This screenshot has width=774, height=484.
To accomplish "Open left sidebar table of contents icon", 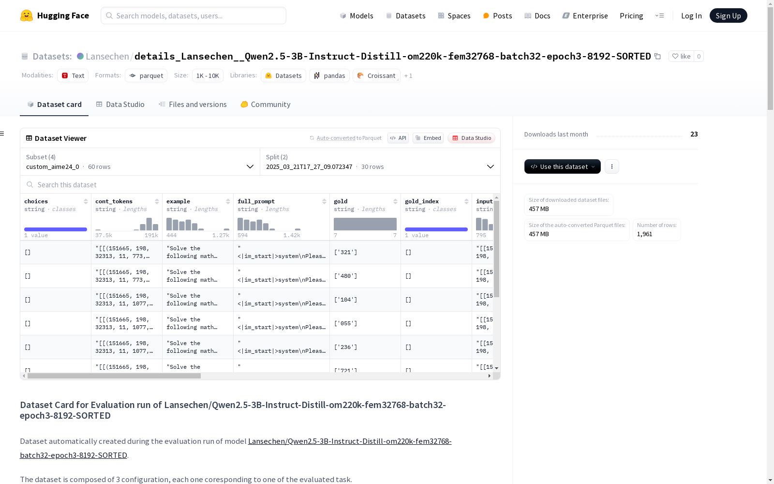I will (x=2, y=134).
